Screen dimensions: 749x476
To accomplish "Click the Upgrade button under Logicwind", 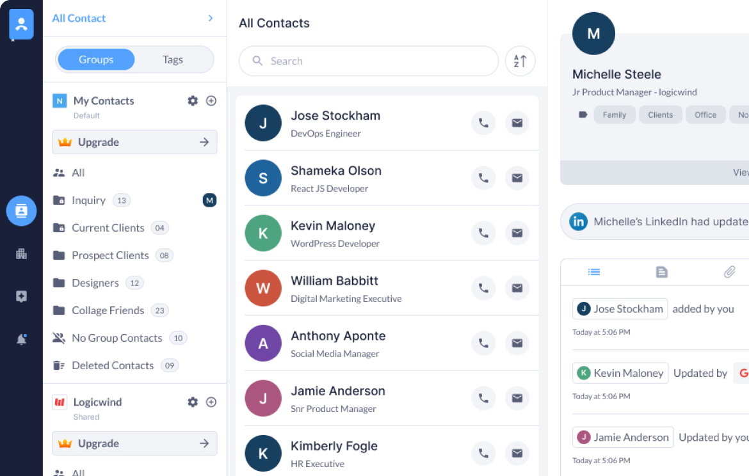I will point(134,443).
